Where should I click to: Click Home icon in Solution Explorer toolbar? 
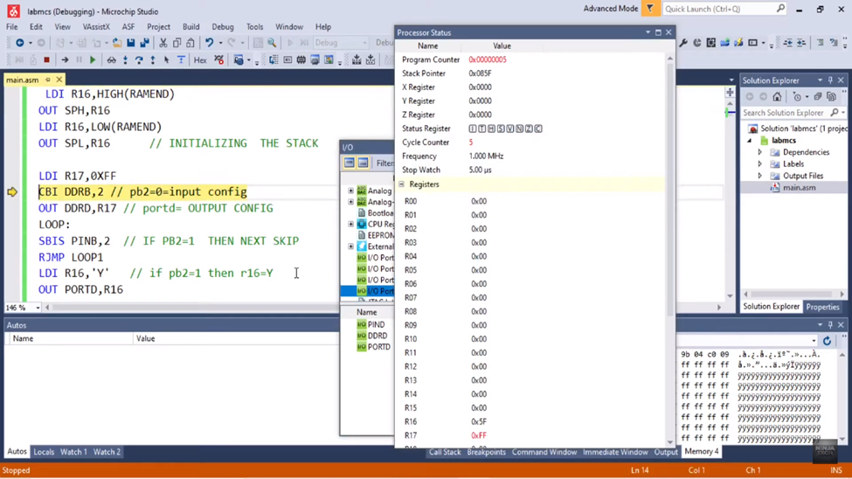777,97
